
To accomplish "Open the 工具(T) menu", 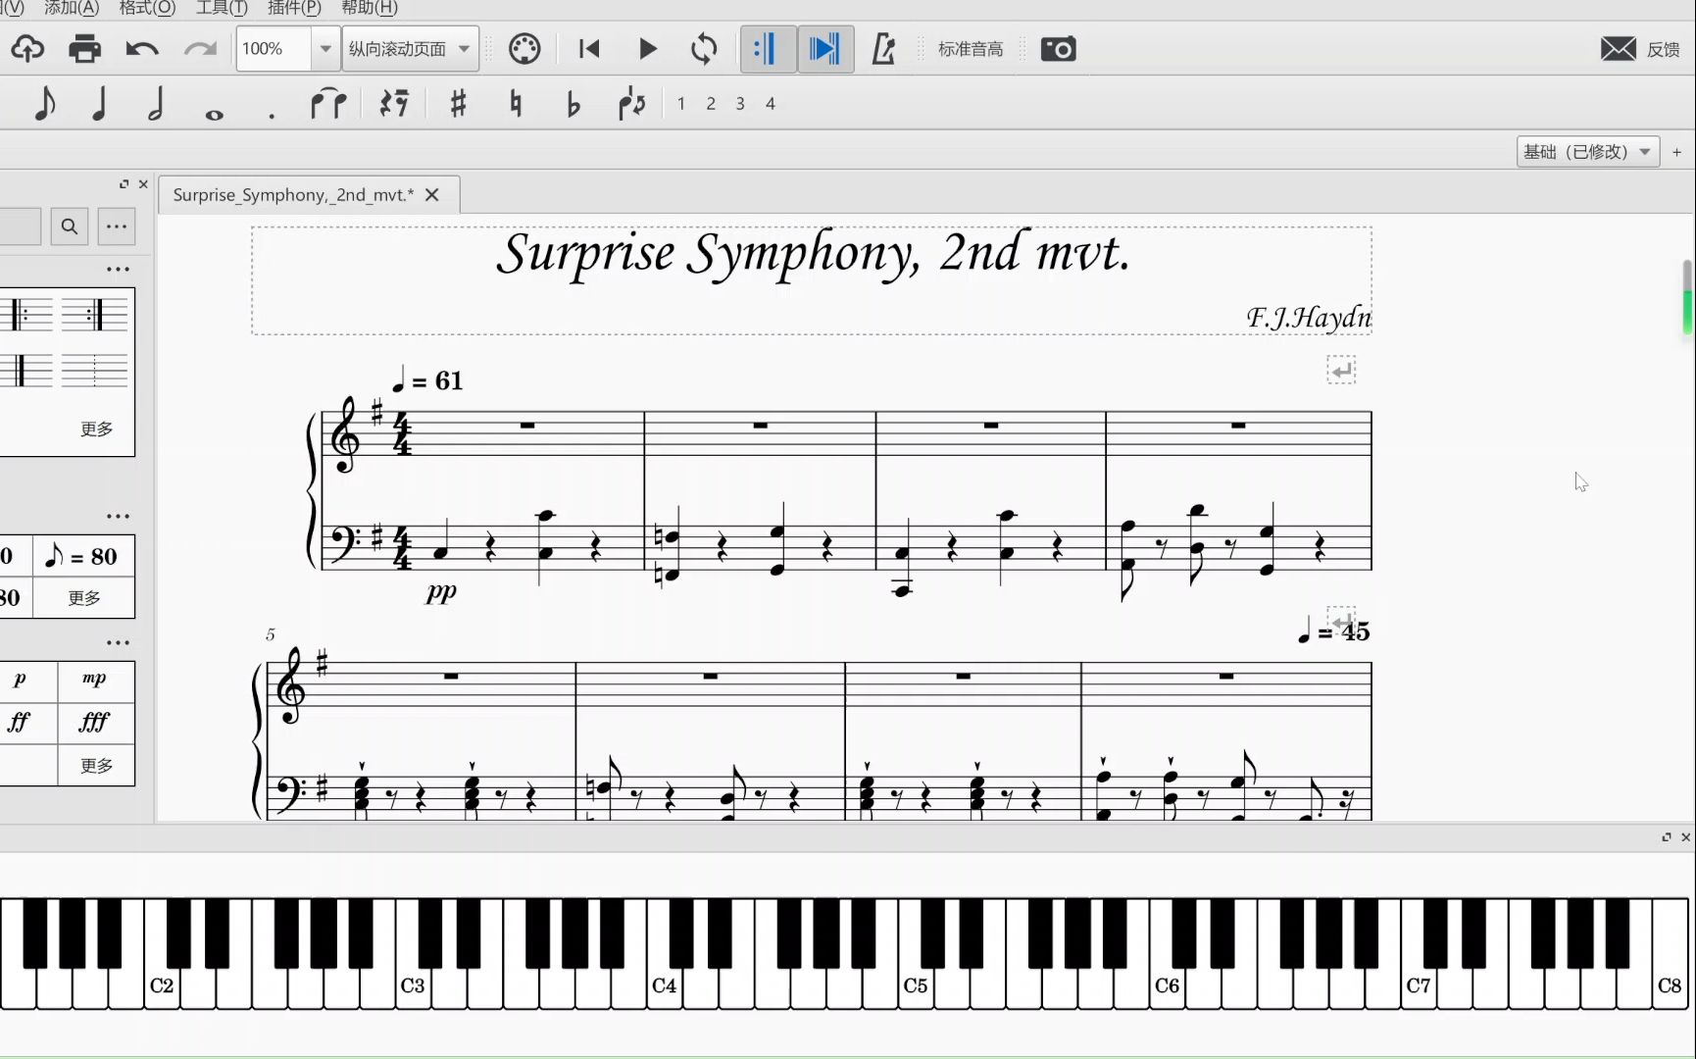I will pos(223,8).
